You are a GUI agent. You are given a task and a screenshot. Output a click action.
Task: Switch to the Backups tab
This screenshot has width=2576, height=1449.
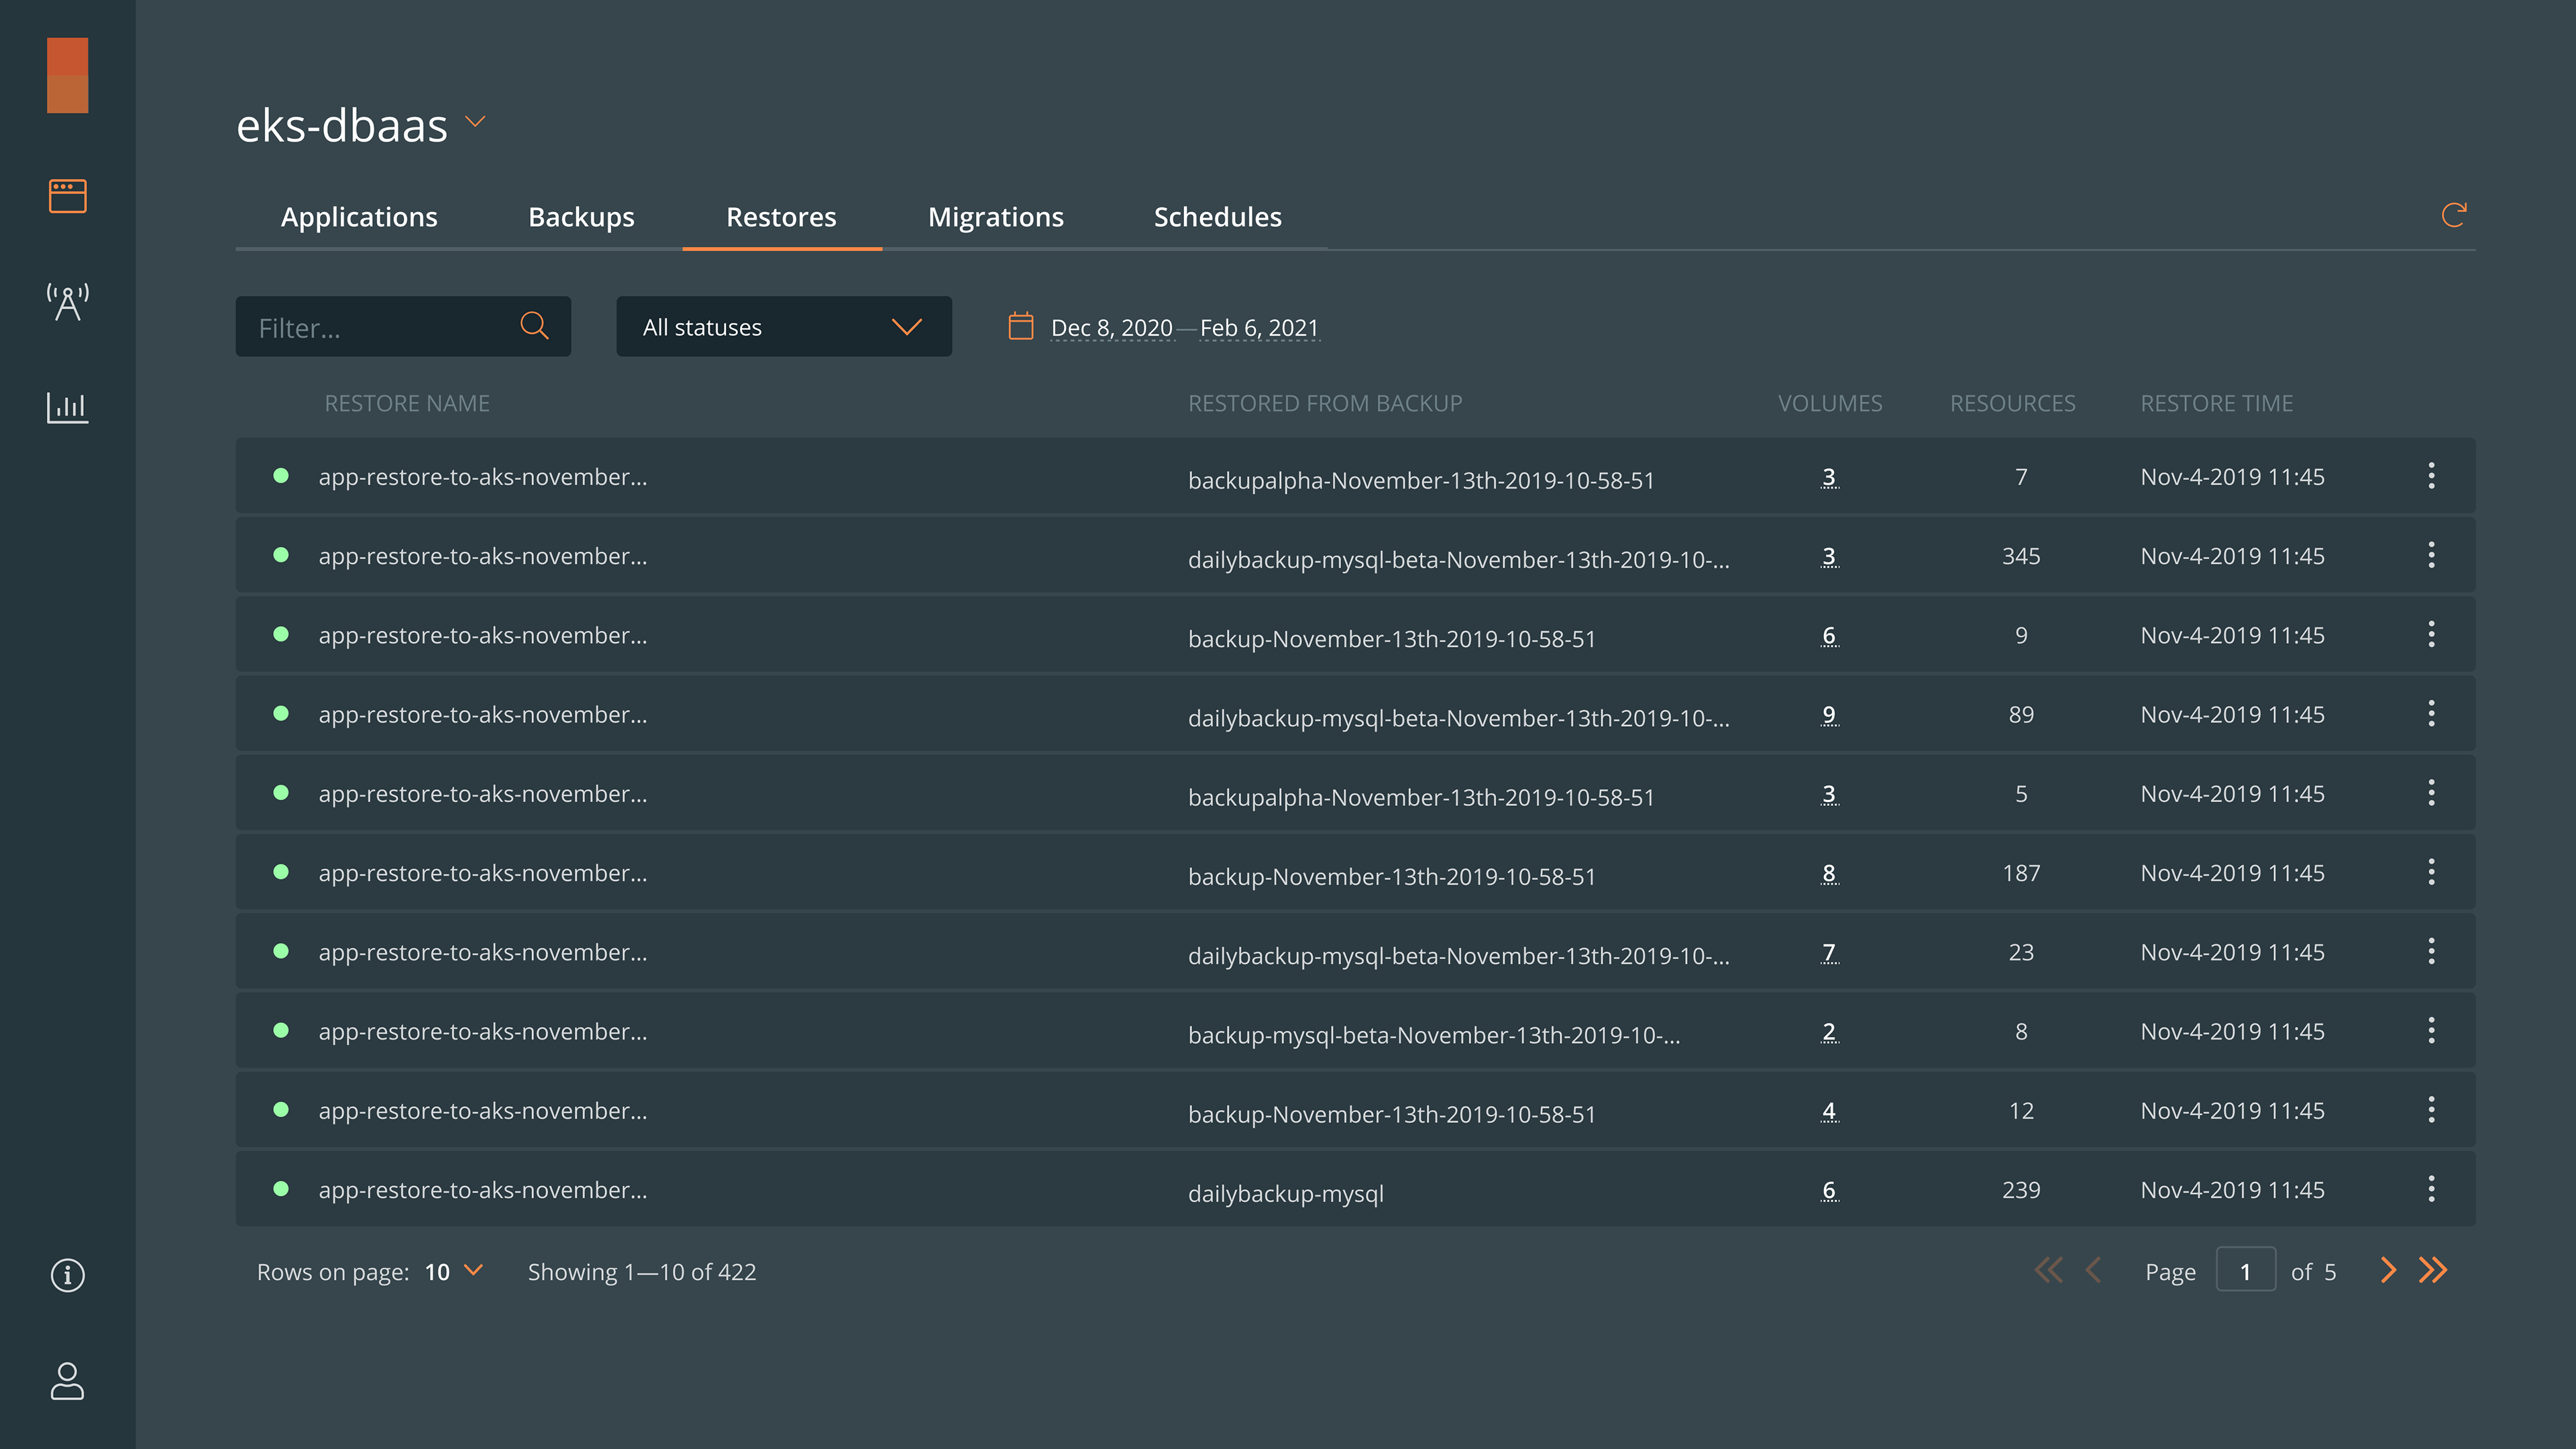(x=581, y=217)
